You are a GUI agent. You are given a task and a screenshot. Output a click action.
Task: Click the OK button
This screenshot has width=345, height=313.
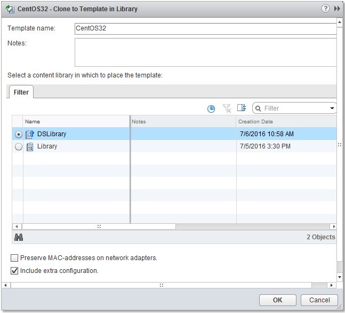point(277,300)
